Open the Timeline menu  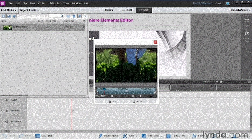click(34, 3)
